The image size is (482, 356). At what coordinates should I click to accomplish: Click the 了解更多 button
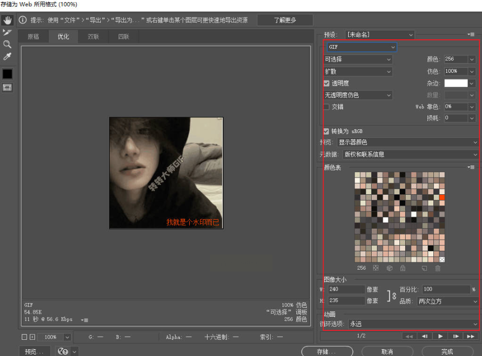[x=284, y=20]
